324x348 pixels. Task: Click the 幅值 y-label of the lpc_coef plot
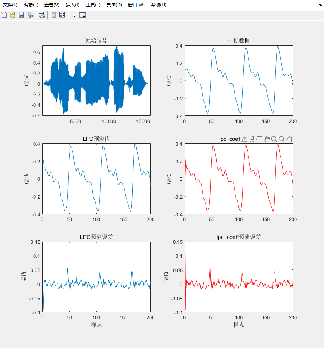click(169, 179)
